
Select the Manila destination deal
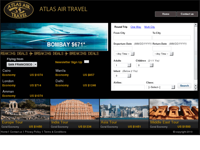tap(61, 70)
